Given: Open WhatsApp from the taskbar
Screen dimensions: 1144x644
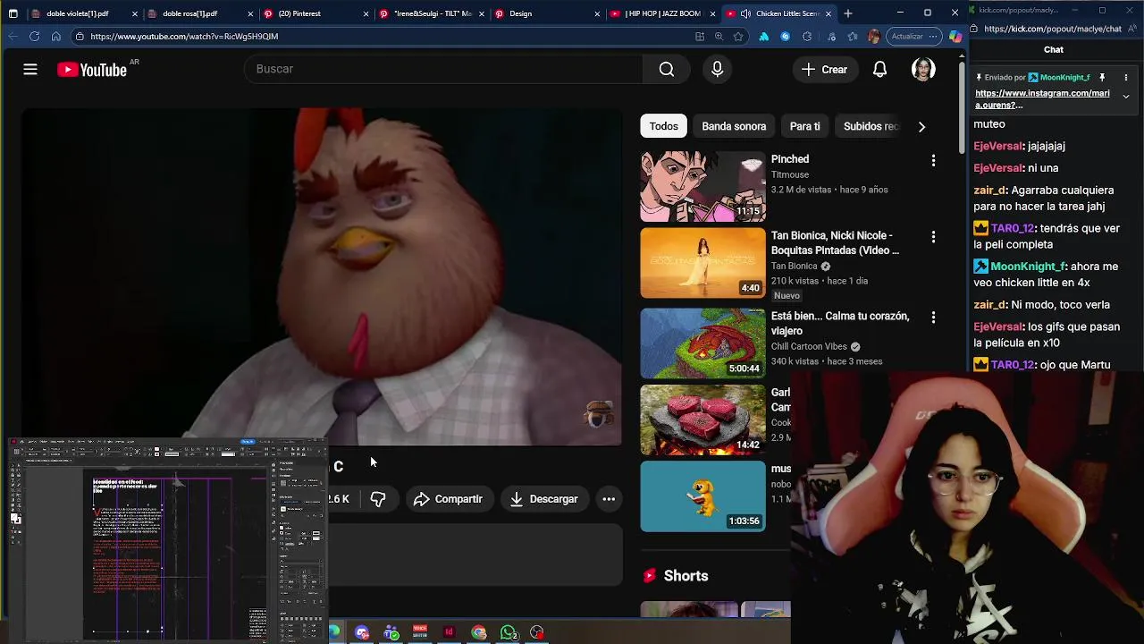Looking at the screenshot, I should tap(508, 632).
